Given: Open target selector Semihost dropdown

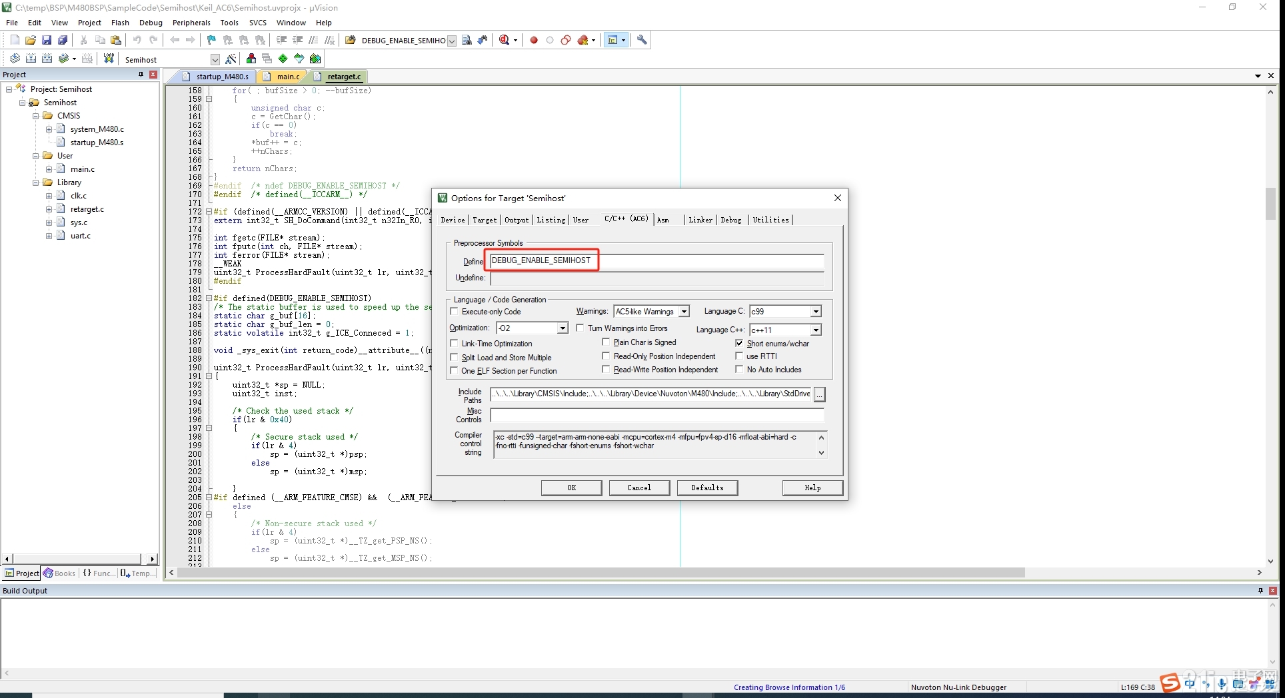Looking at the screenshot, I should (x=215, y=59).
